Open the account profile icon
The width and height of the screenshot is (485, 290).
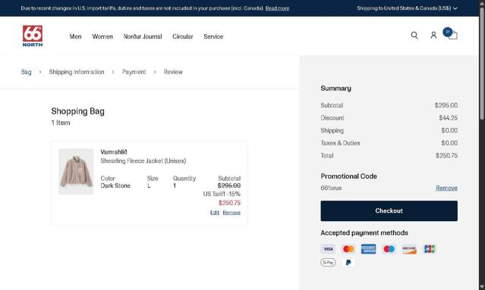point(433,36)
